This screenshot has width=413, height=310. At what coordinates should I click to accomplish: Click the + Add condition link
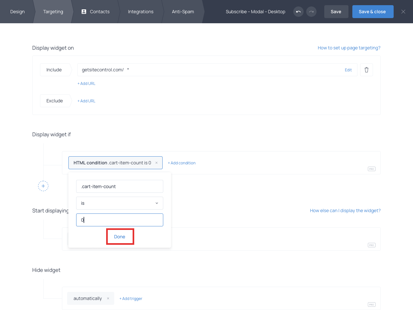[182, 163]
